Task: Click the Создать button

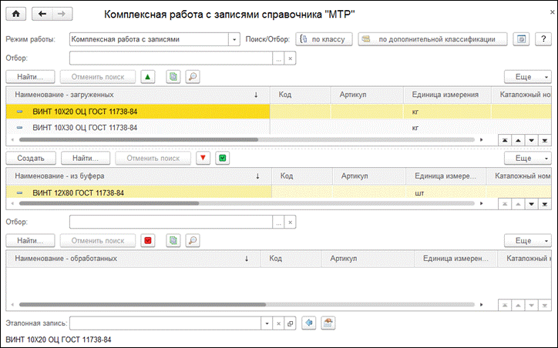Action: [x=31, y=158]
